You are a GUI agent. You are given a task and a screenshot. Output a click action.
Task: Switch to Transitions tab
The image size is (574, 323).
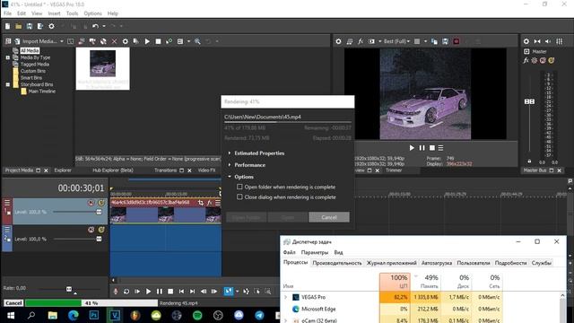(x=165, y=170)
